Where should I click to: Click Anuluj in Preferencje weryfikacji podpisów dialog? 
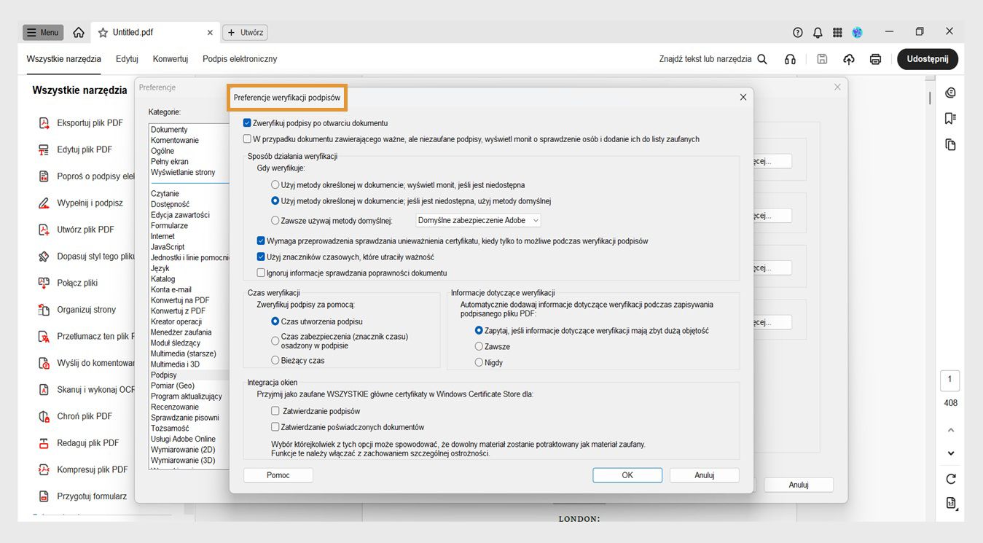coord(705,475)
